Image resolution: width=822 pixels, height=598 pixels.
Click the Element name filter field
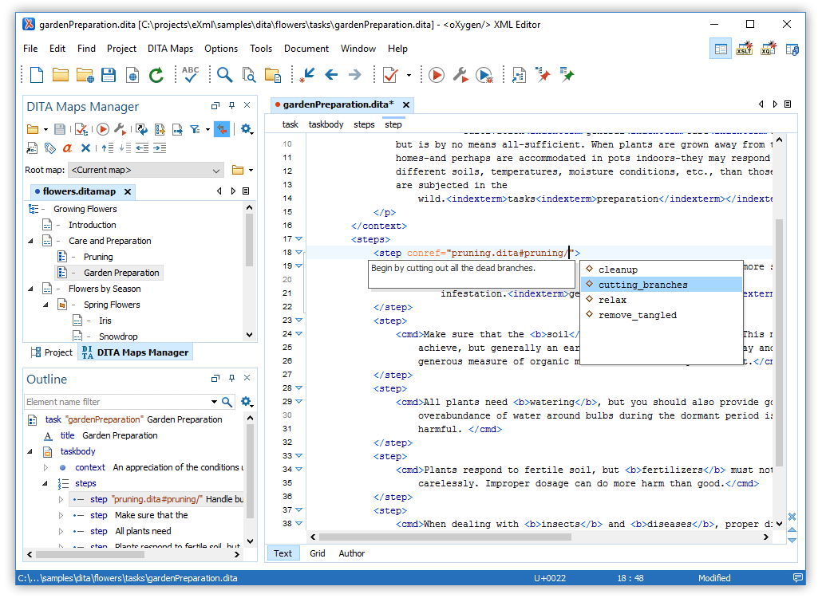pos(117,402)
